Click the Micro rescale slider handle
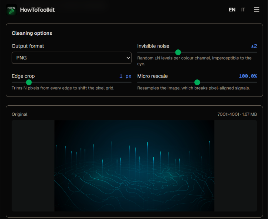The image size is (268, 219). [x=197, y=82]
